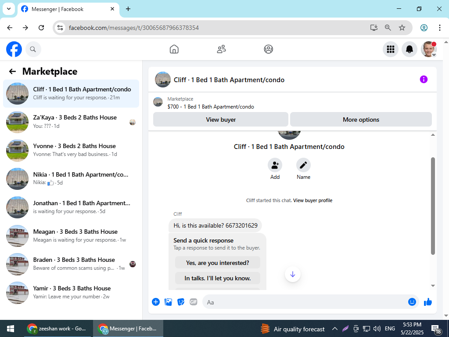Open the emoji picker smiley icon
Viewport: 449px width, 337px height.
click(x=412, y=302)
